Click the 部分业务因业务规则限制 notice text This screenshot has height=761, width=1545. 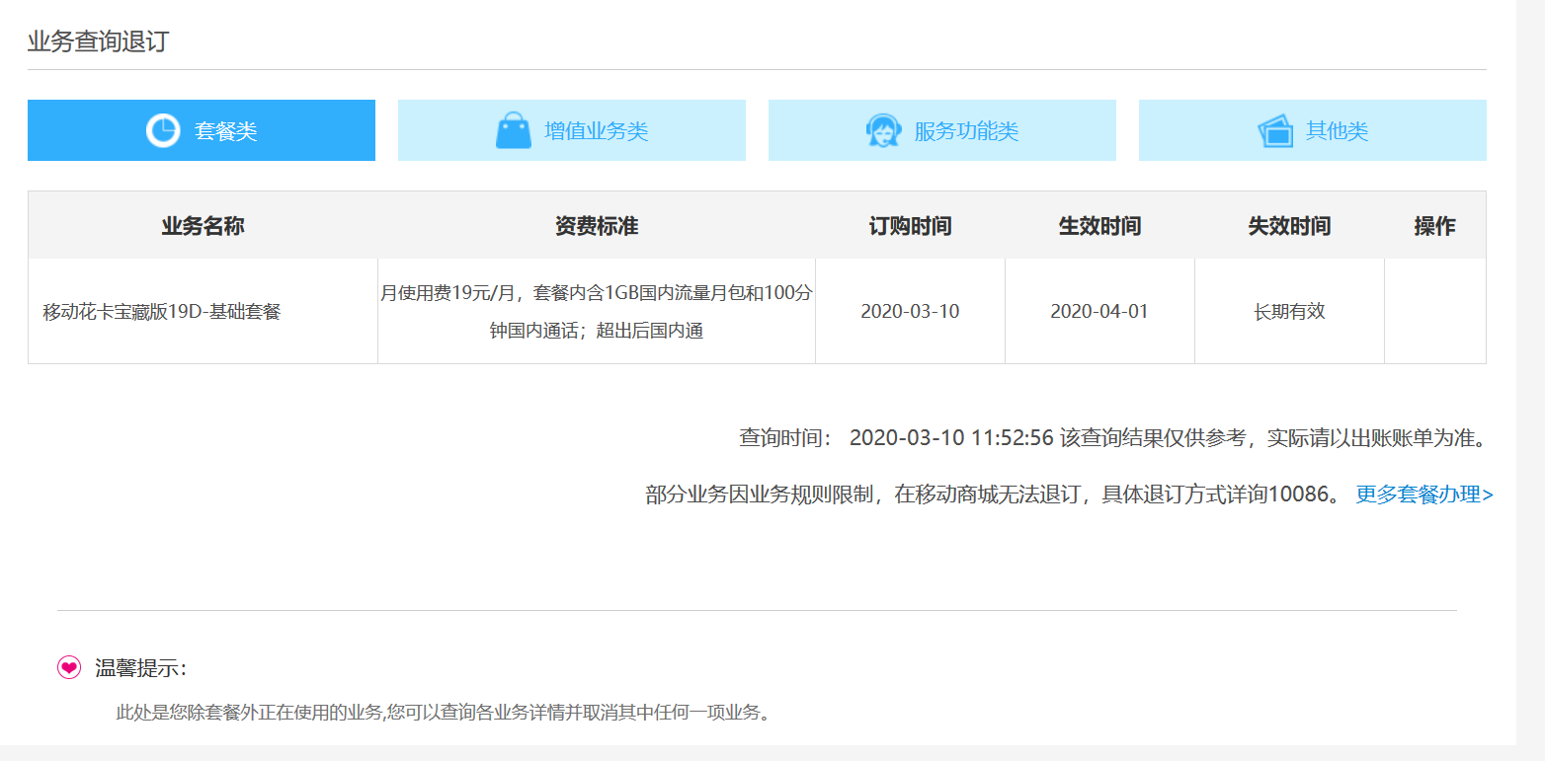pos(994,495)
